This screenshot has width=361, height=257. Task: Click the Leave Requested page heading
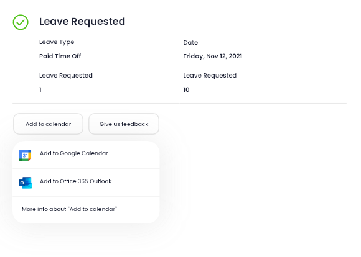point(82,22)
